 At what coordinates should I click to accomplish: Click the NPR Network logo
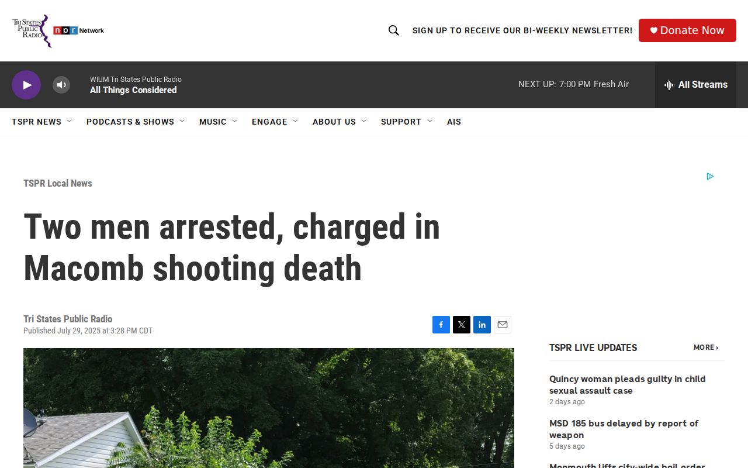[x=79, y=30]
